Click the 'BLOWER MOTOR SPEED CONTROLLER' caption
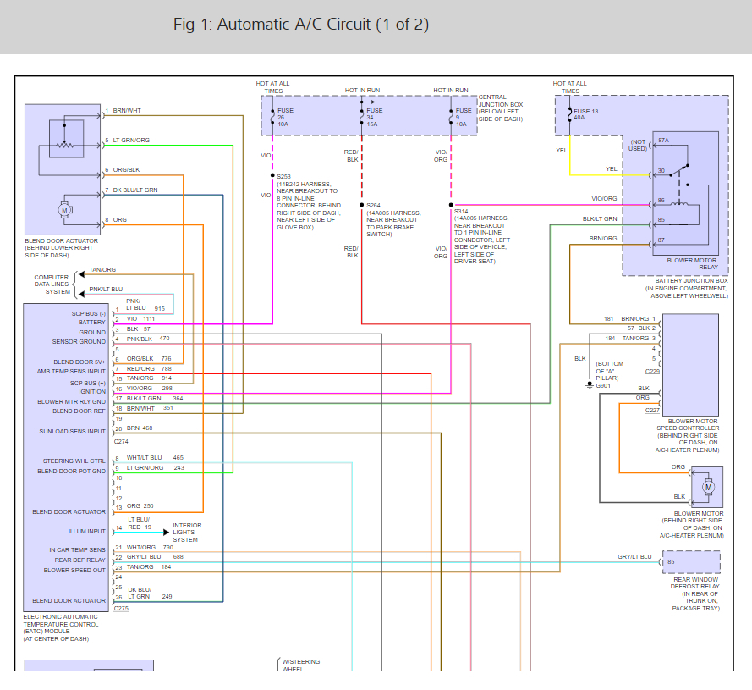The width and height of the screenshot is (752, 690). [688, 424]
